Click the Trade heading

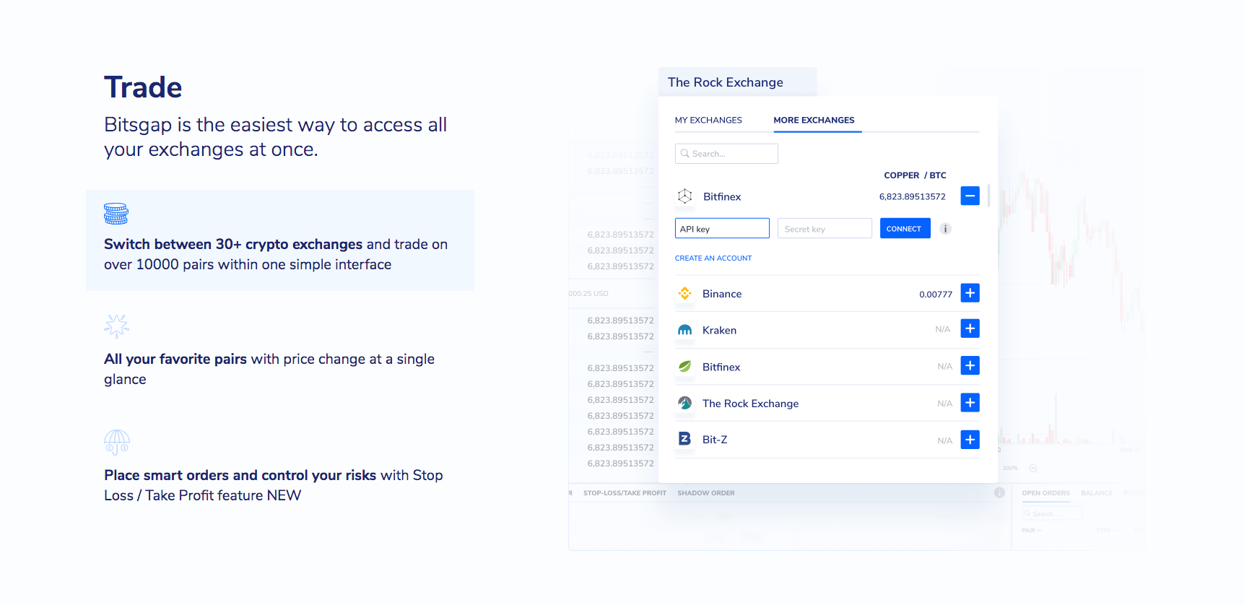(143, 87)
